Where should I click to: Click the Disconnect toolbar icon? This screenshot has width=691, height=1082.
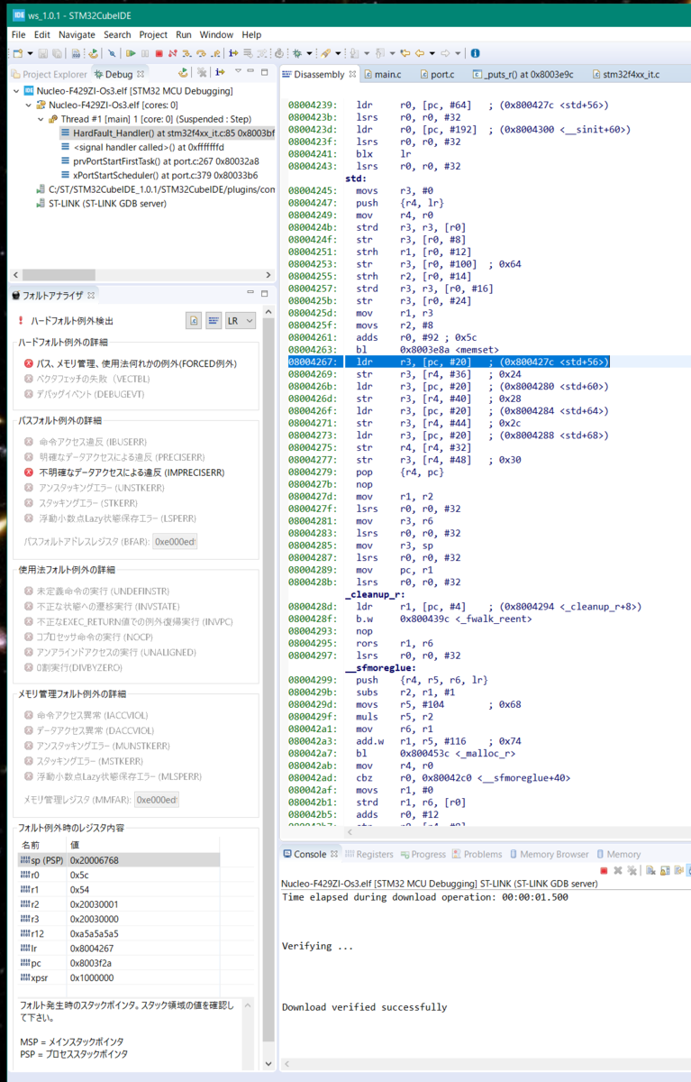click(172, 54)
